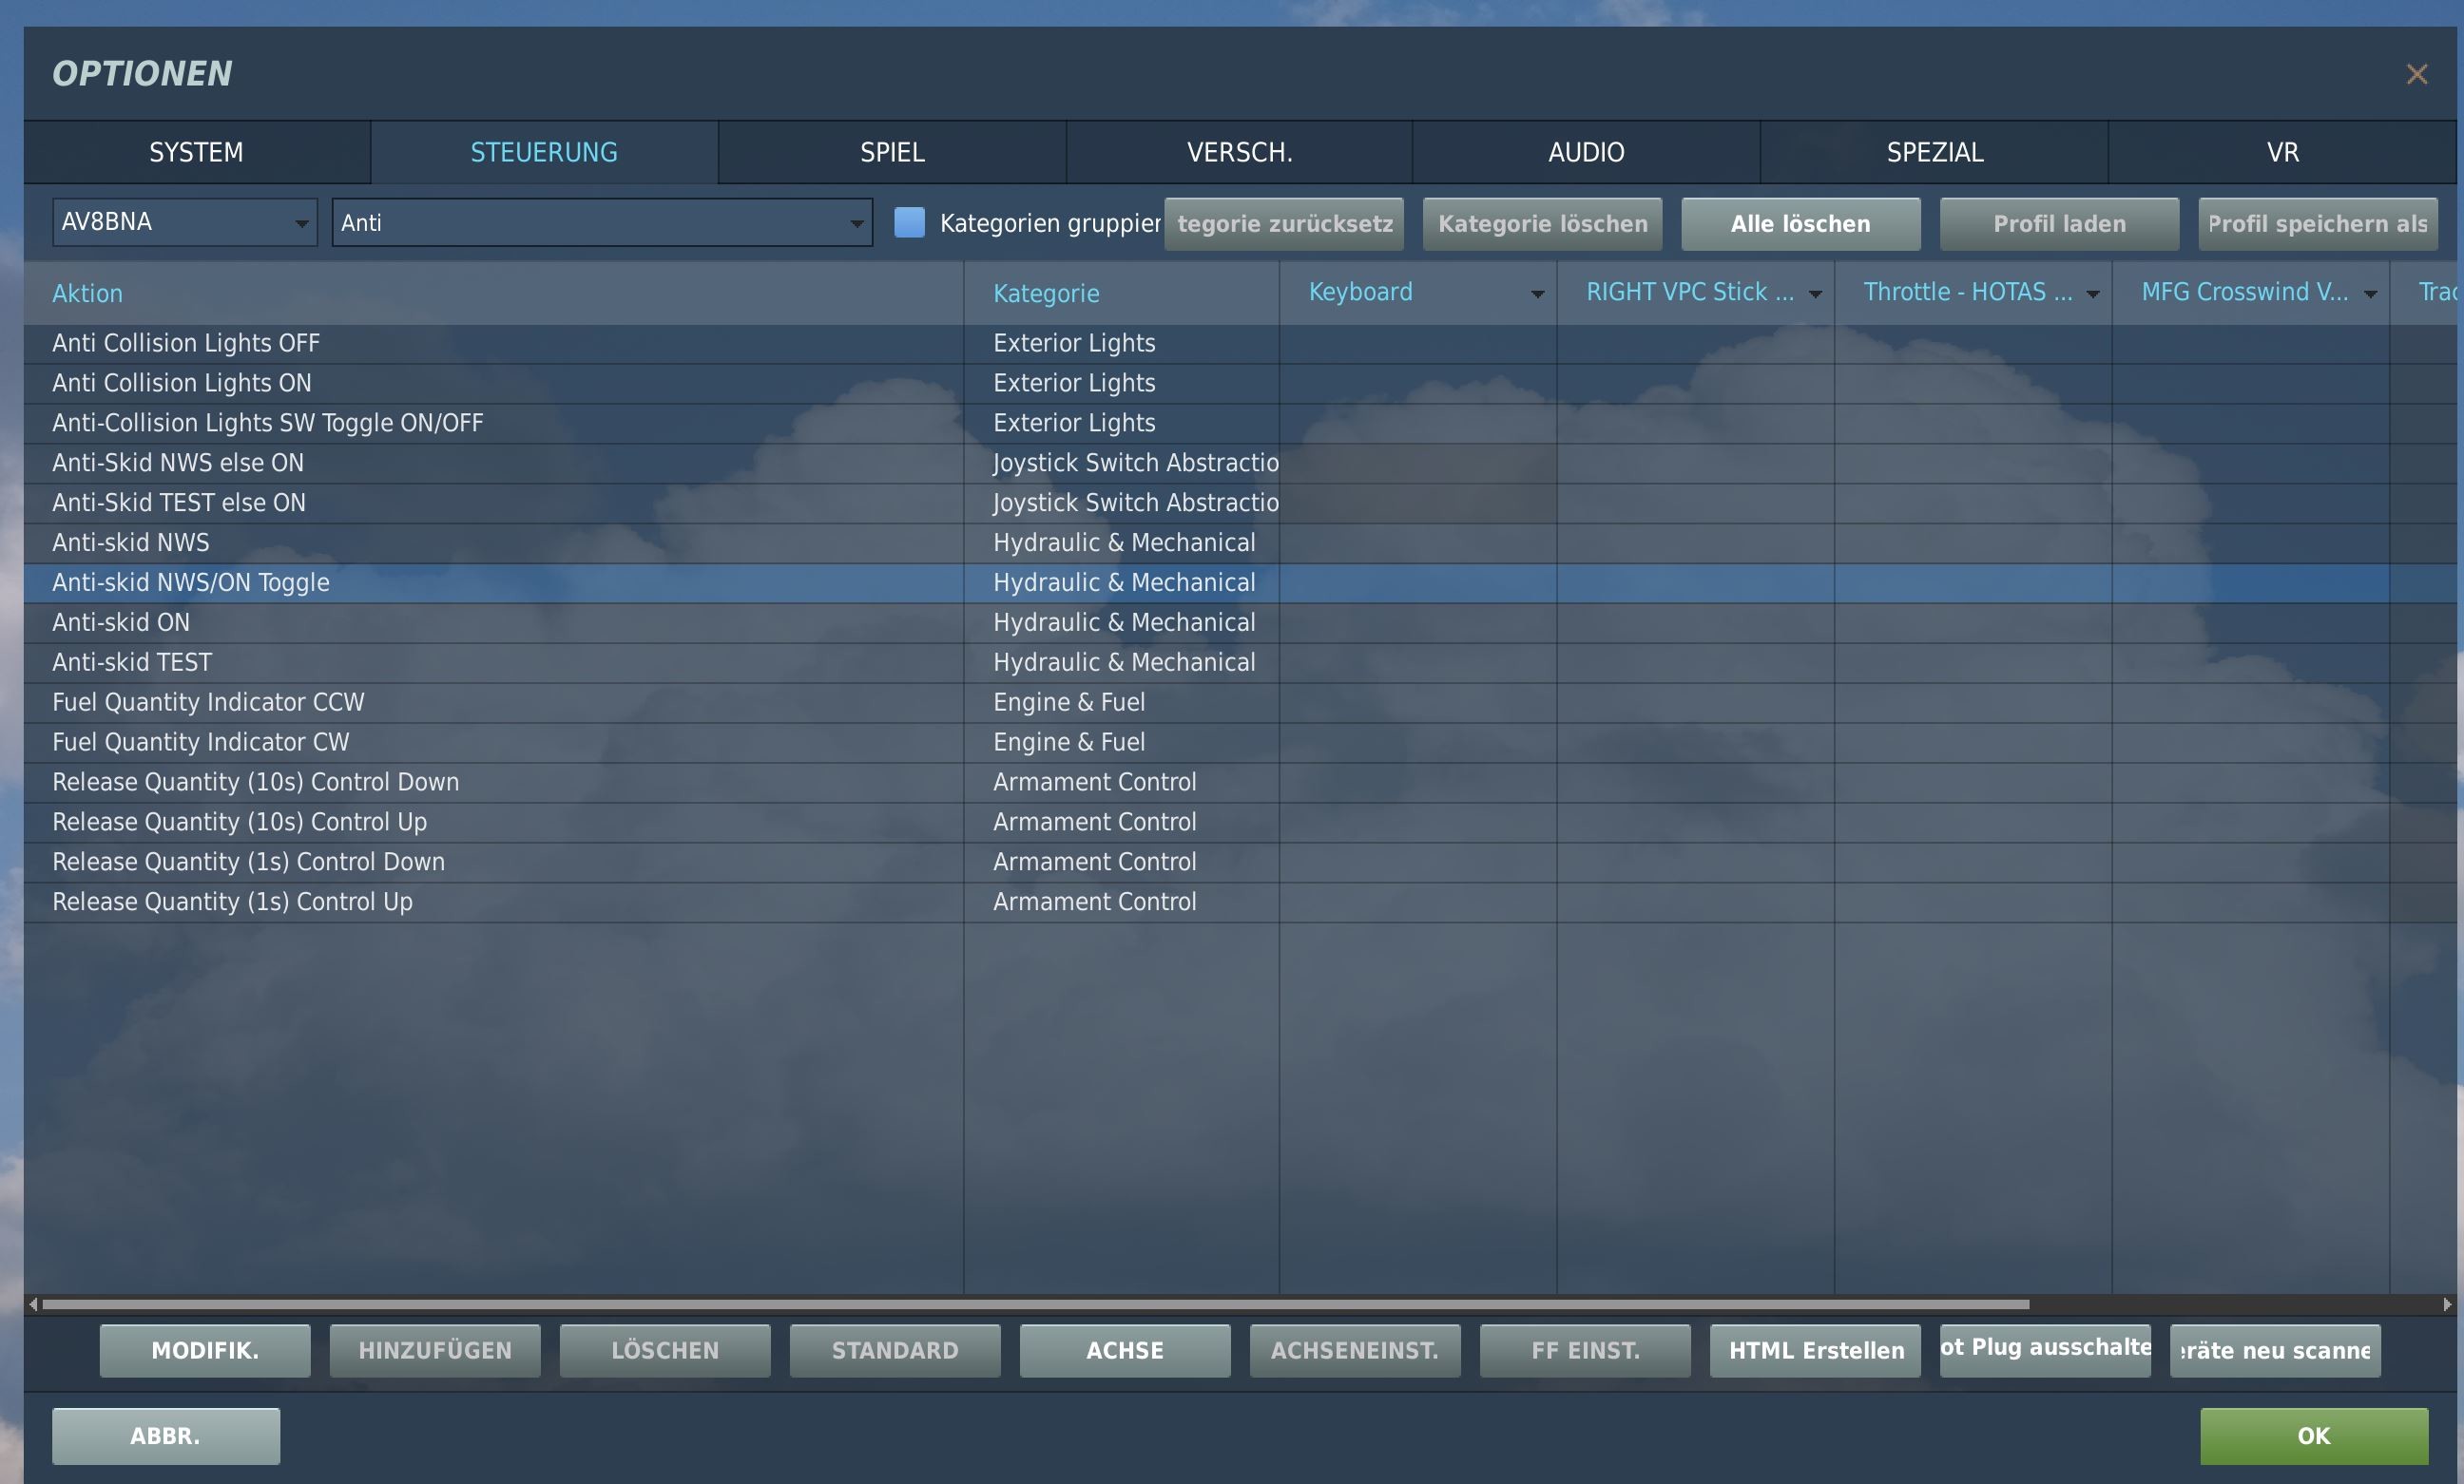Select Release Quantity (1s) Control Down row

pyautogui.click(x=1240, y=864)
